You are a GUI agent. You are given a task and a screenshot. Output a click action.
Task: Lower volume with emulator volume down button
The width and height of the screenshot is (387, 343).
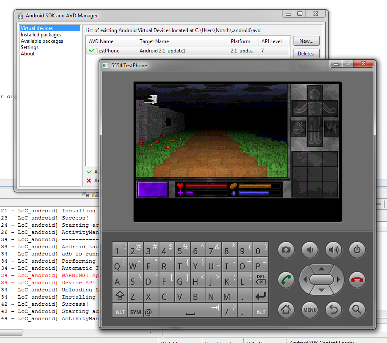click(x=310, y=250)
